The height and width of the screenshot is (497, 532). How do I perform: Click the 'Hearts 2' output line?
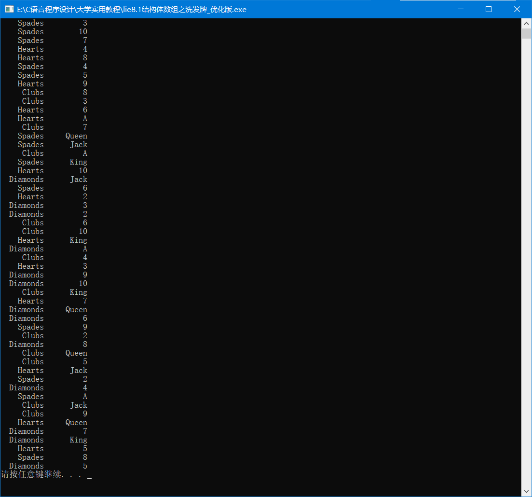pos(52,197)
